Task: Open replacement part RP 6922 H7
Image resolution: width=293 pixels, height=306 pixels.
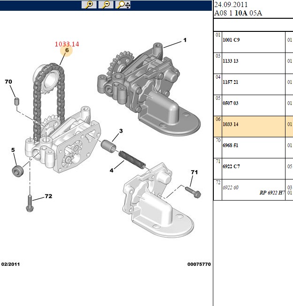Action: pos(272,193)
